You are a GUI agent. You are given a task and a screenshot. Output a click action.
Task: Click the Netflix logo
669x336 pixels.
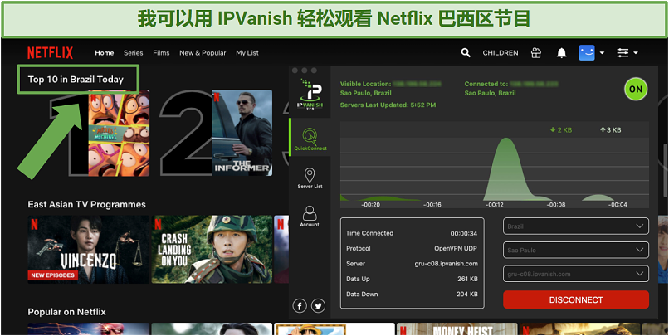(50, 53)
